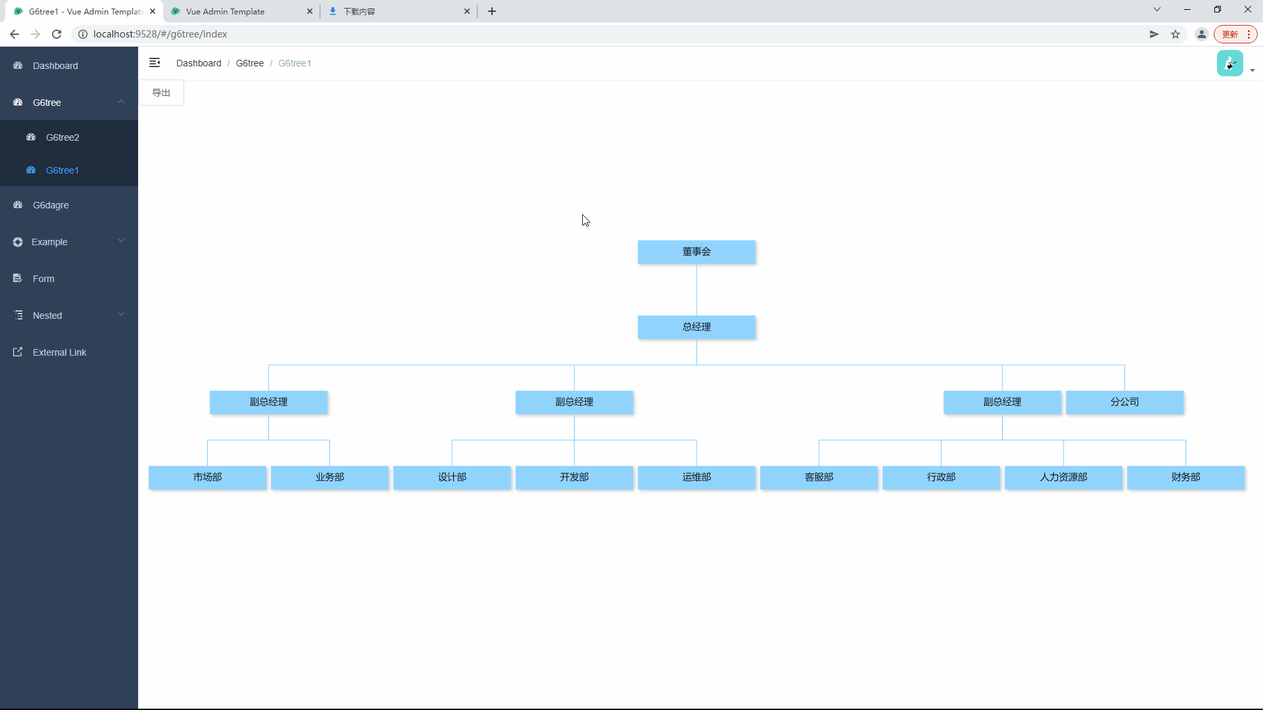
Task: Click the Nested sidebar icon
Action: coord(18,316)
